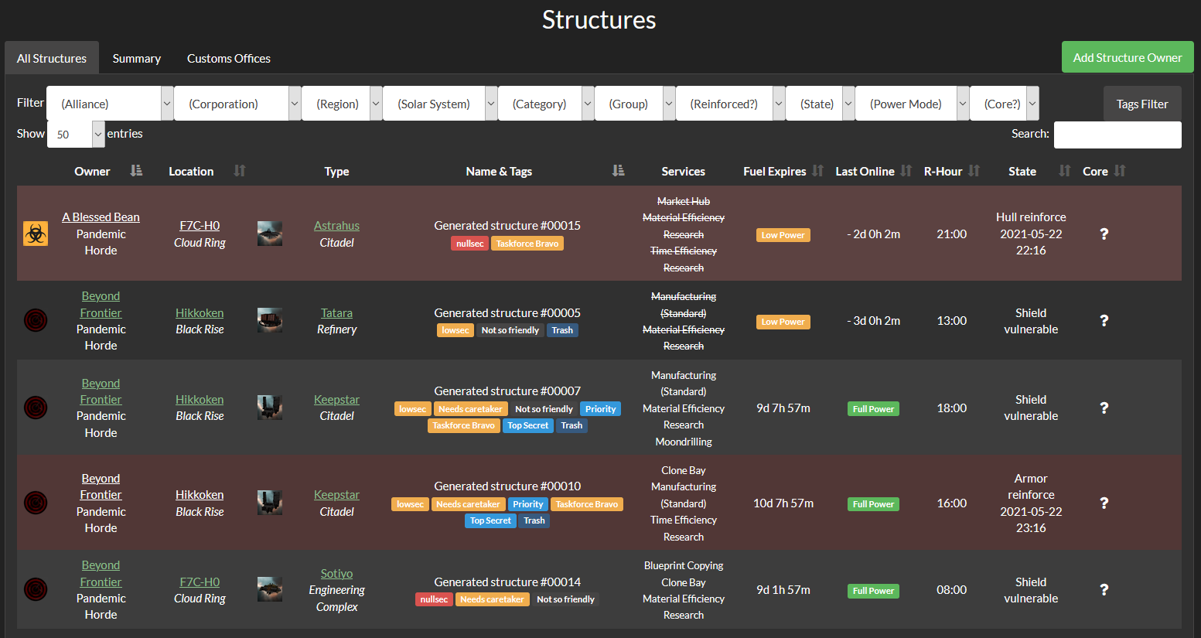Viewport: 1201px width, 638px height.
Task: Click the Priority tag on structure #00007
Action: pos(600,408)
